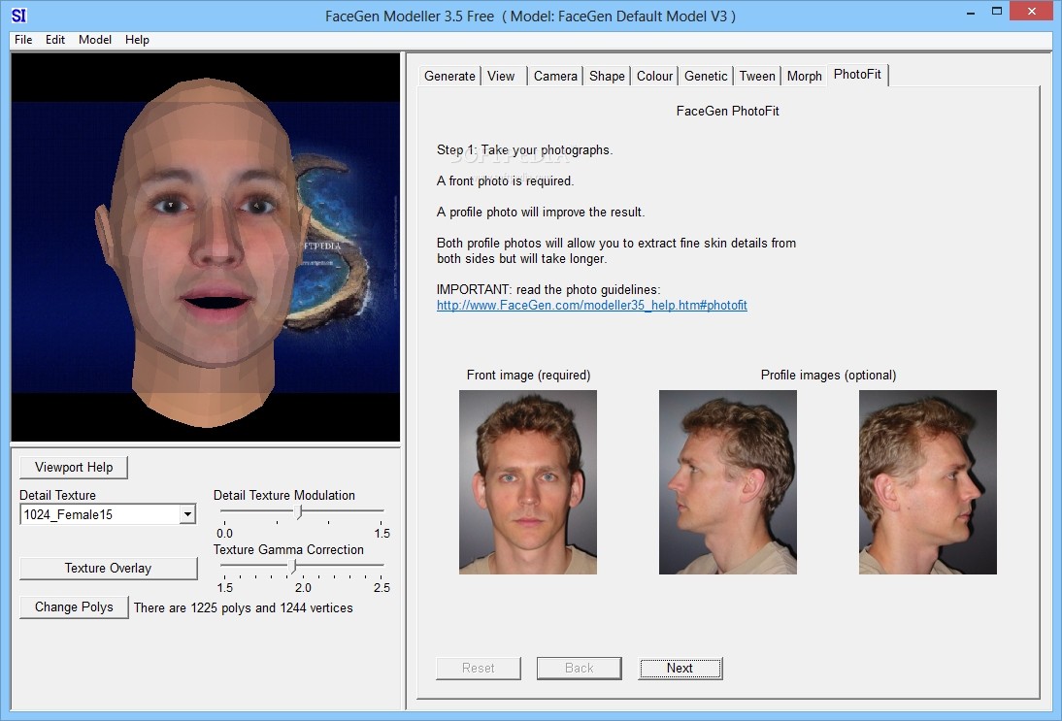Click the 3D head in the viewport
The image size is (1062, 721).
(x=203, y=250)
